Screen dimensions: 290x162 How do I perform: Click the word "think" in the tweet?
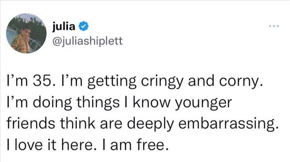pos(78,124)
